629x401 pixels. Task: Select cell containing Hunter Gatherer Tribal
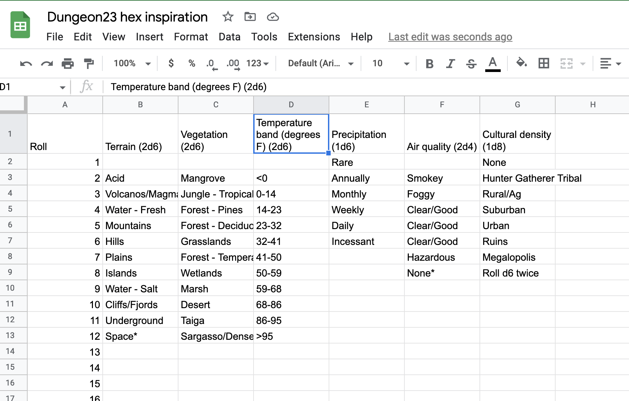(x=517, y=178)
